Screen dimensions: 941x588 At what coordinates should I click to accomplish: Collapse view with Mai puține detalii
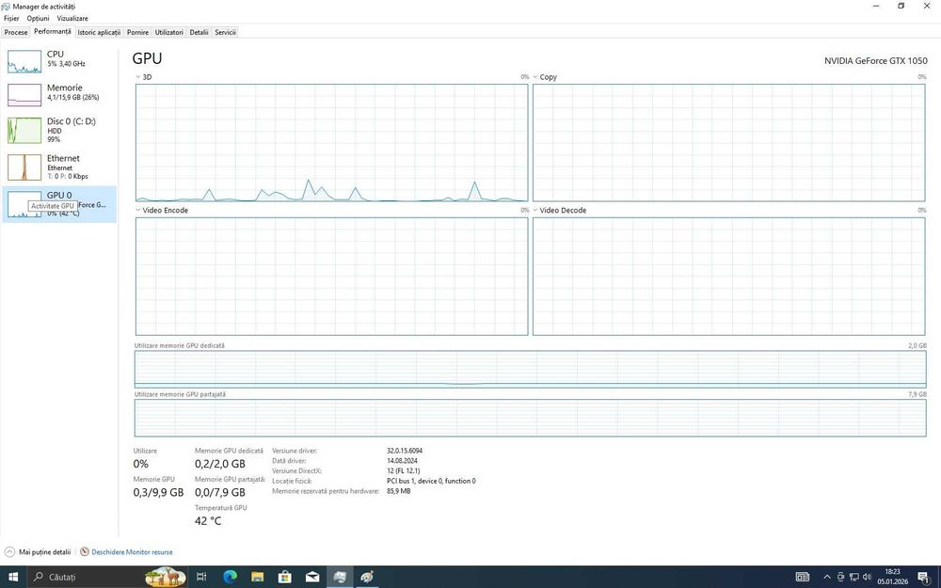[x=38, y=552]
